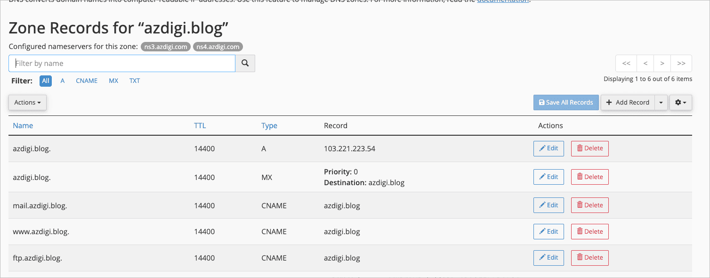This screenshot has height=278, width=710.
Task: Expand the Add Record dropdown arrow
Action: tap(661, 102)
